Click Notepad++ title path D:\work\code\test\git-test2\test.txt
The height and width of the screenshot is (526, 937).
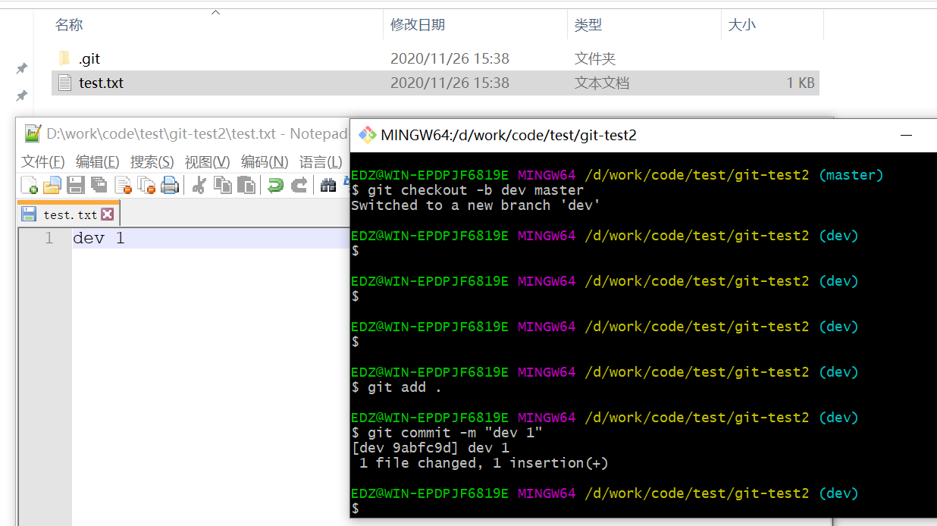tap(161, 134)
